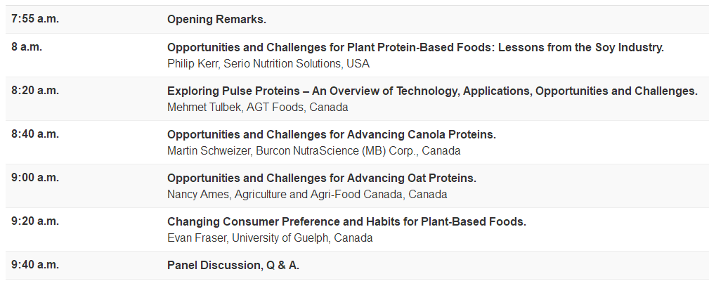This screenshot has height=286, width=709.
Task: Open the Lessons from the Soy Industry session
Action: [x=415, y=48]
